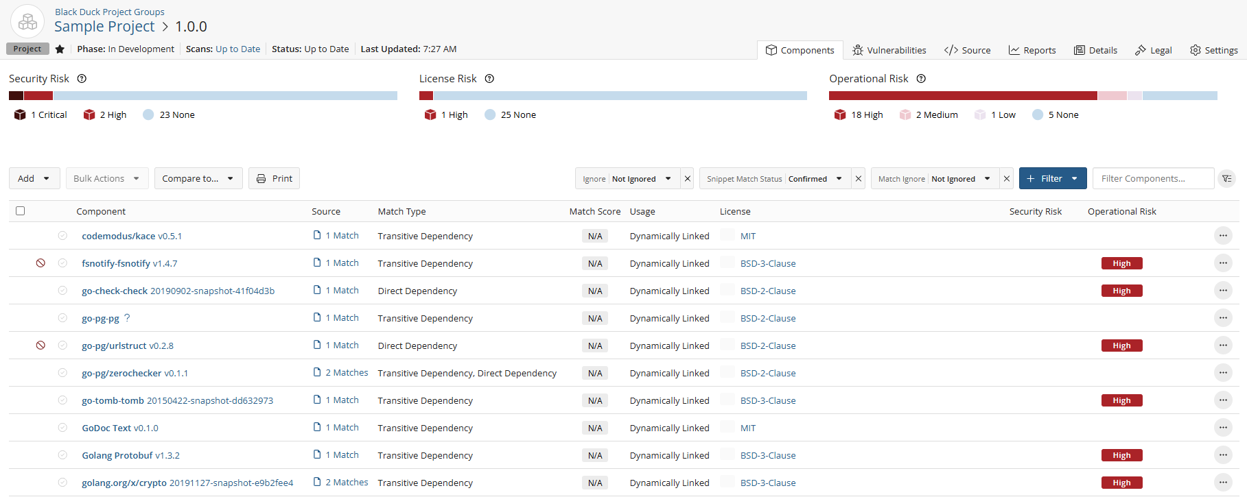Open more actions for go-pg/zerochecker row
This screenshot has height=497, width=1247.
[x=1223, y=373]
